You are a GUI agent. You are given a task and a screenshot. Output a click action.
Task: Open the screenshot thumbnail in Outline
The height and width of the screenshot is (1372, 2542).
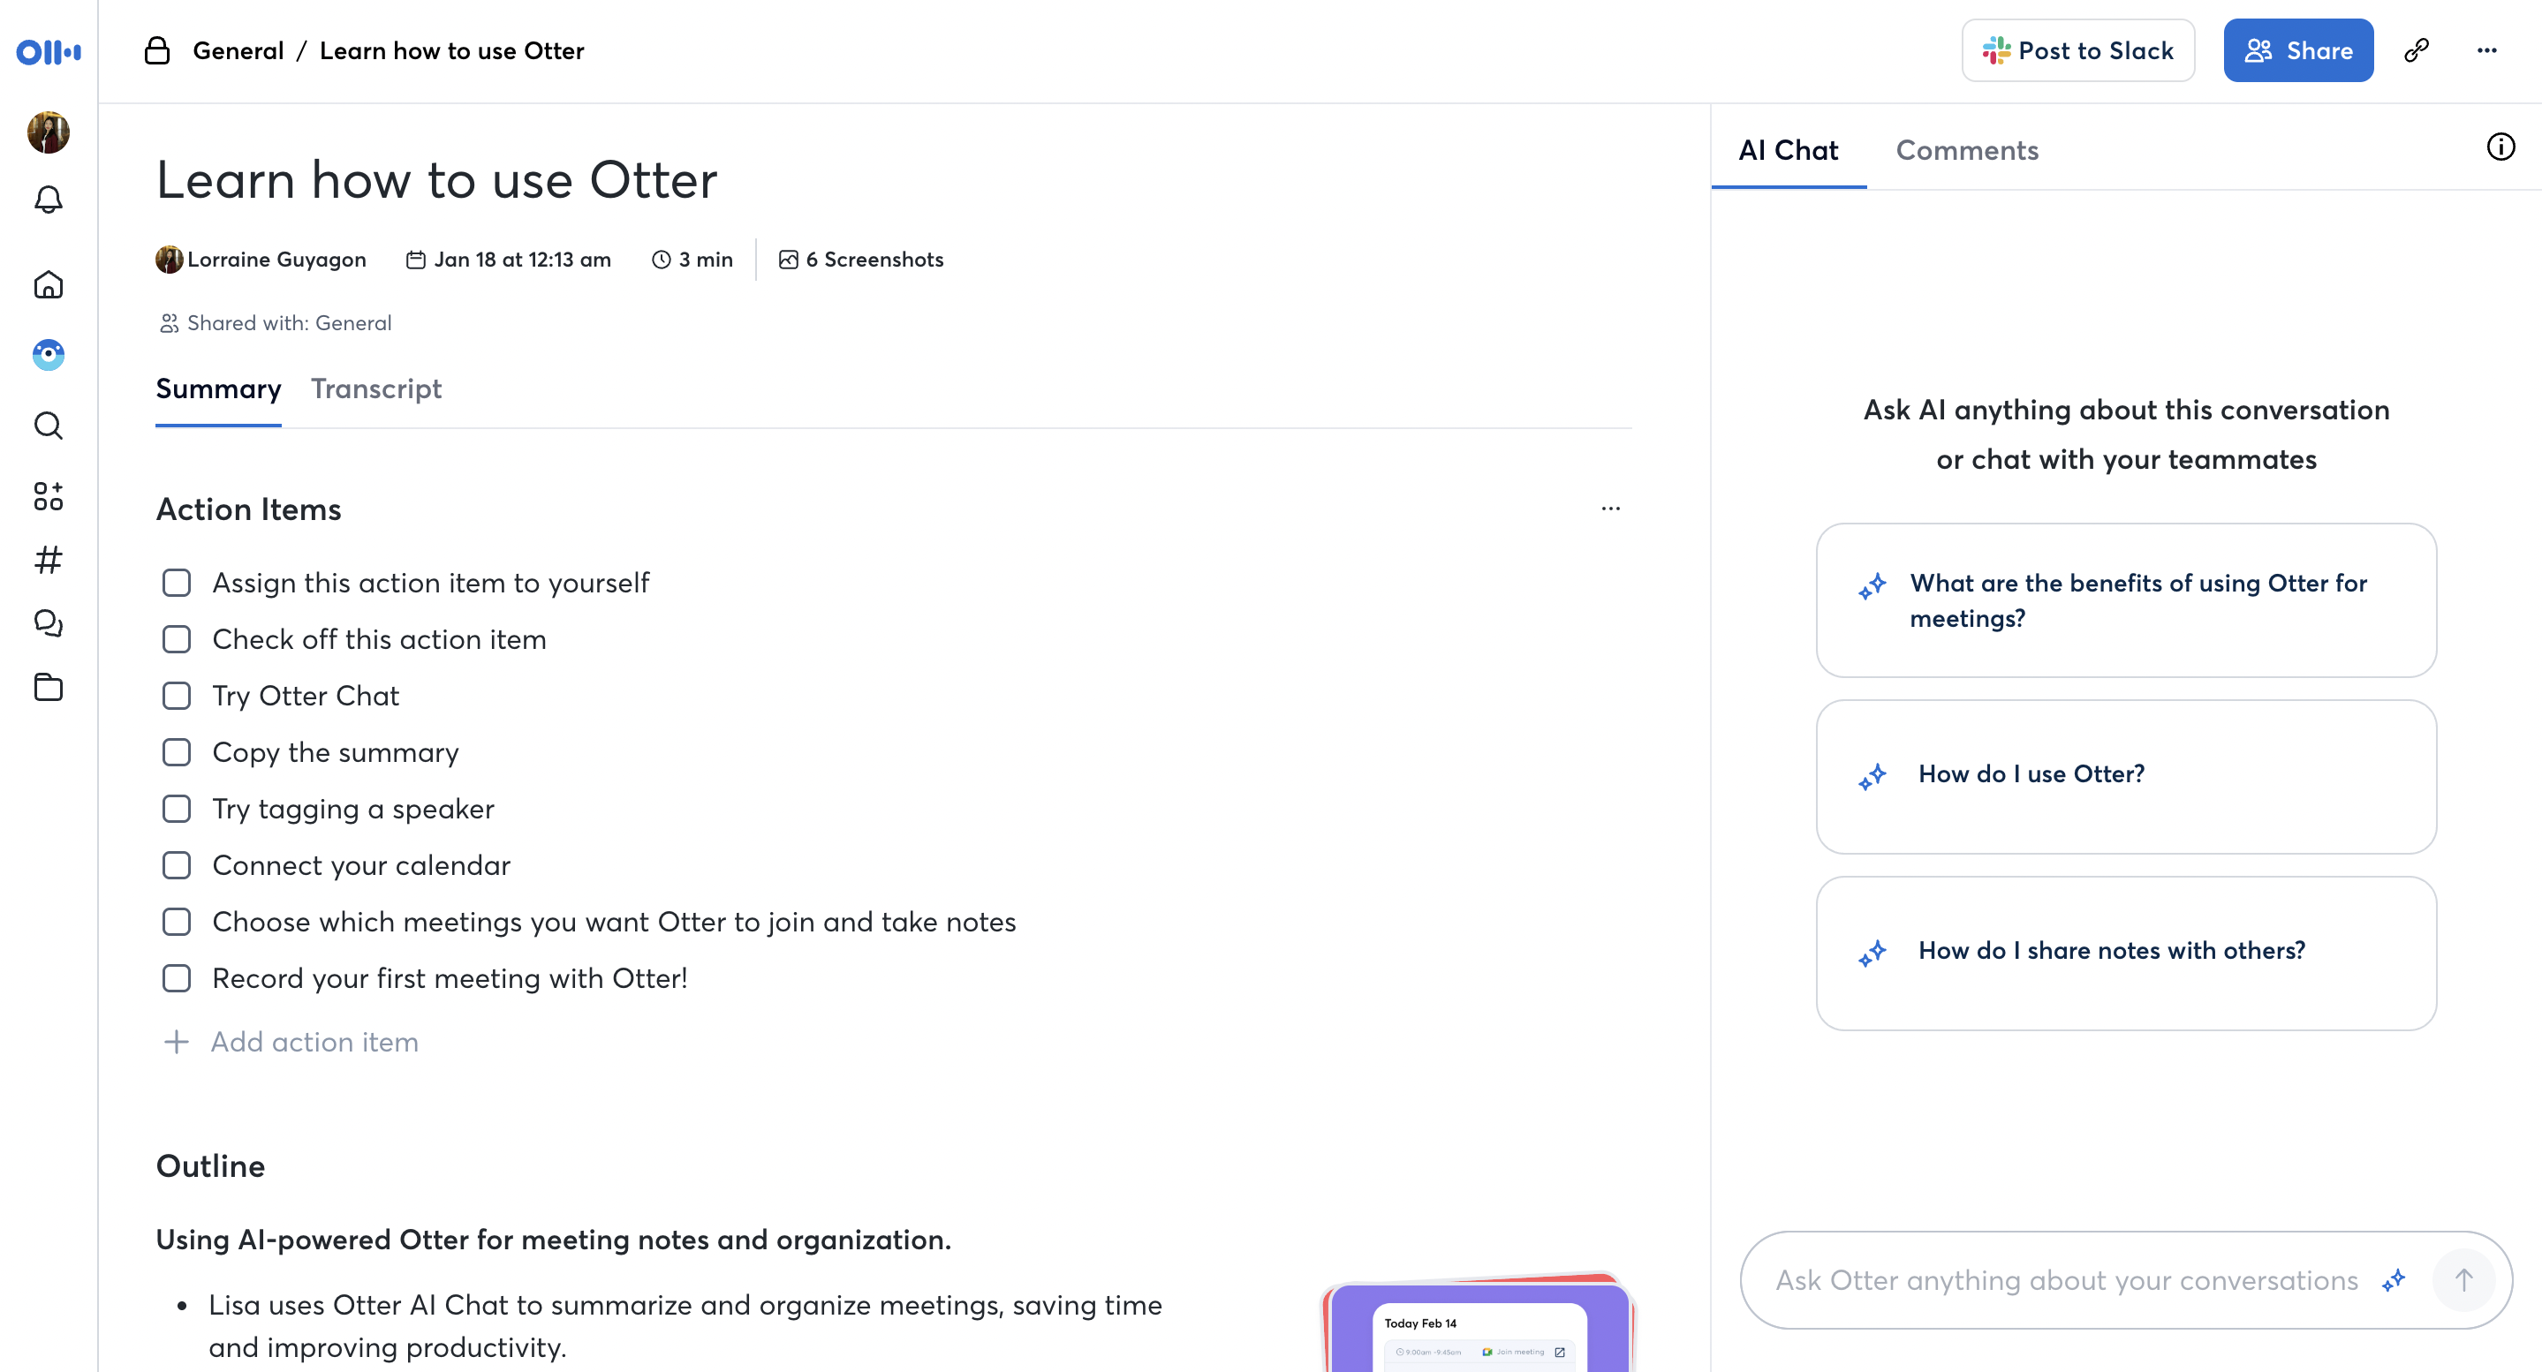pyautogui.click(x=1478, y=1322)
